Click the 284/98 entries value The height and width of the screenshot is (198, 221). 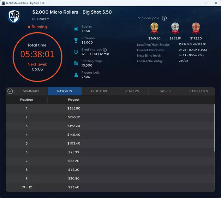pos(183,61)
